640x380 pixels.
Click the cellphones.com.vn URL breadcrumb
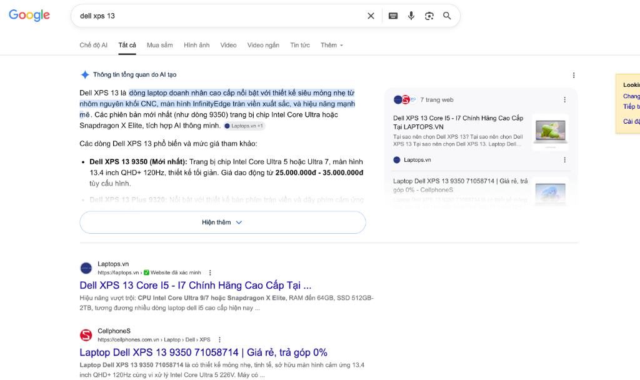click(x=154, y=339)
